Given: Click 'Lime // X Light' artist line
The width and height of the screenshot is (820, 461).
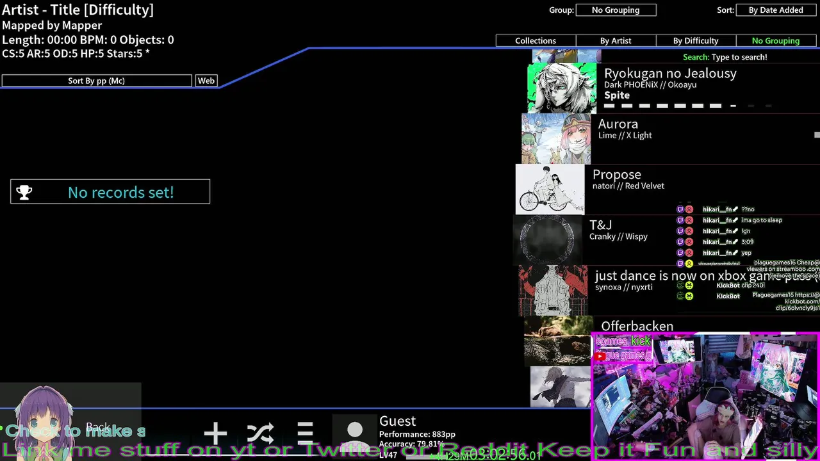Looking at the screenshot, I should (x=625, y=135).
